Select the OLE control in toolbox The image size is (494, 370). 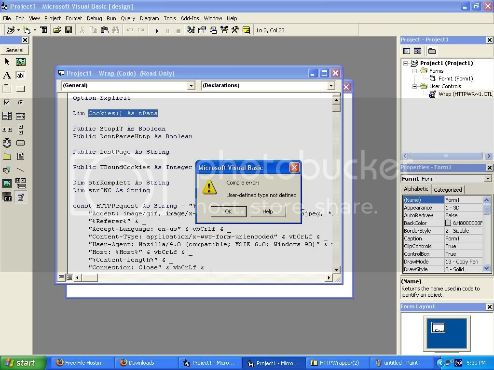(x=7, y=197)
